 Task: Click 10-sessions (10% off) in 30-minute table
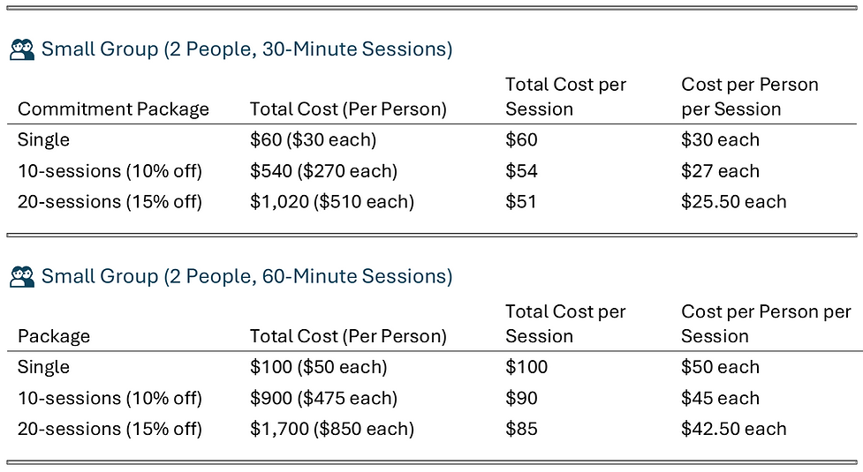[110, 171]
